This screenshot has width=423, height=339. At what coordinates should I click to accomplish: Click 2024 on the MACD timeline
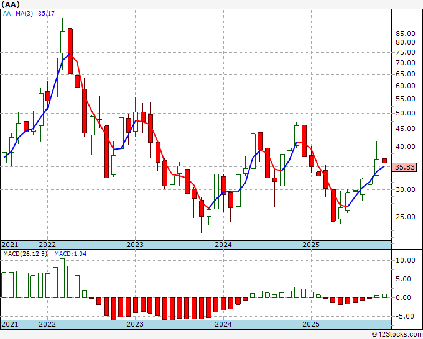223,324
